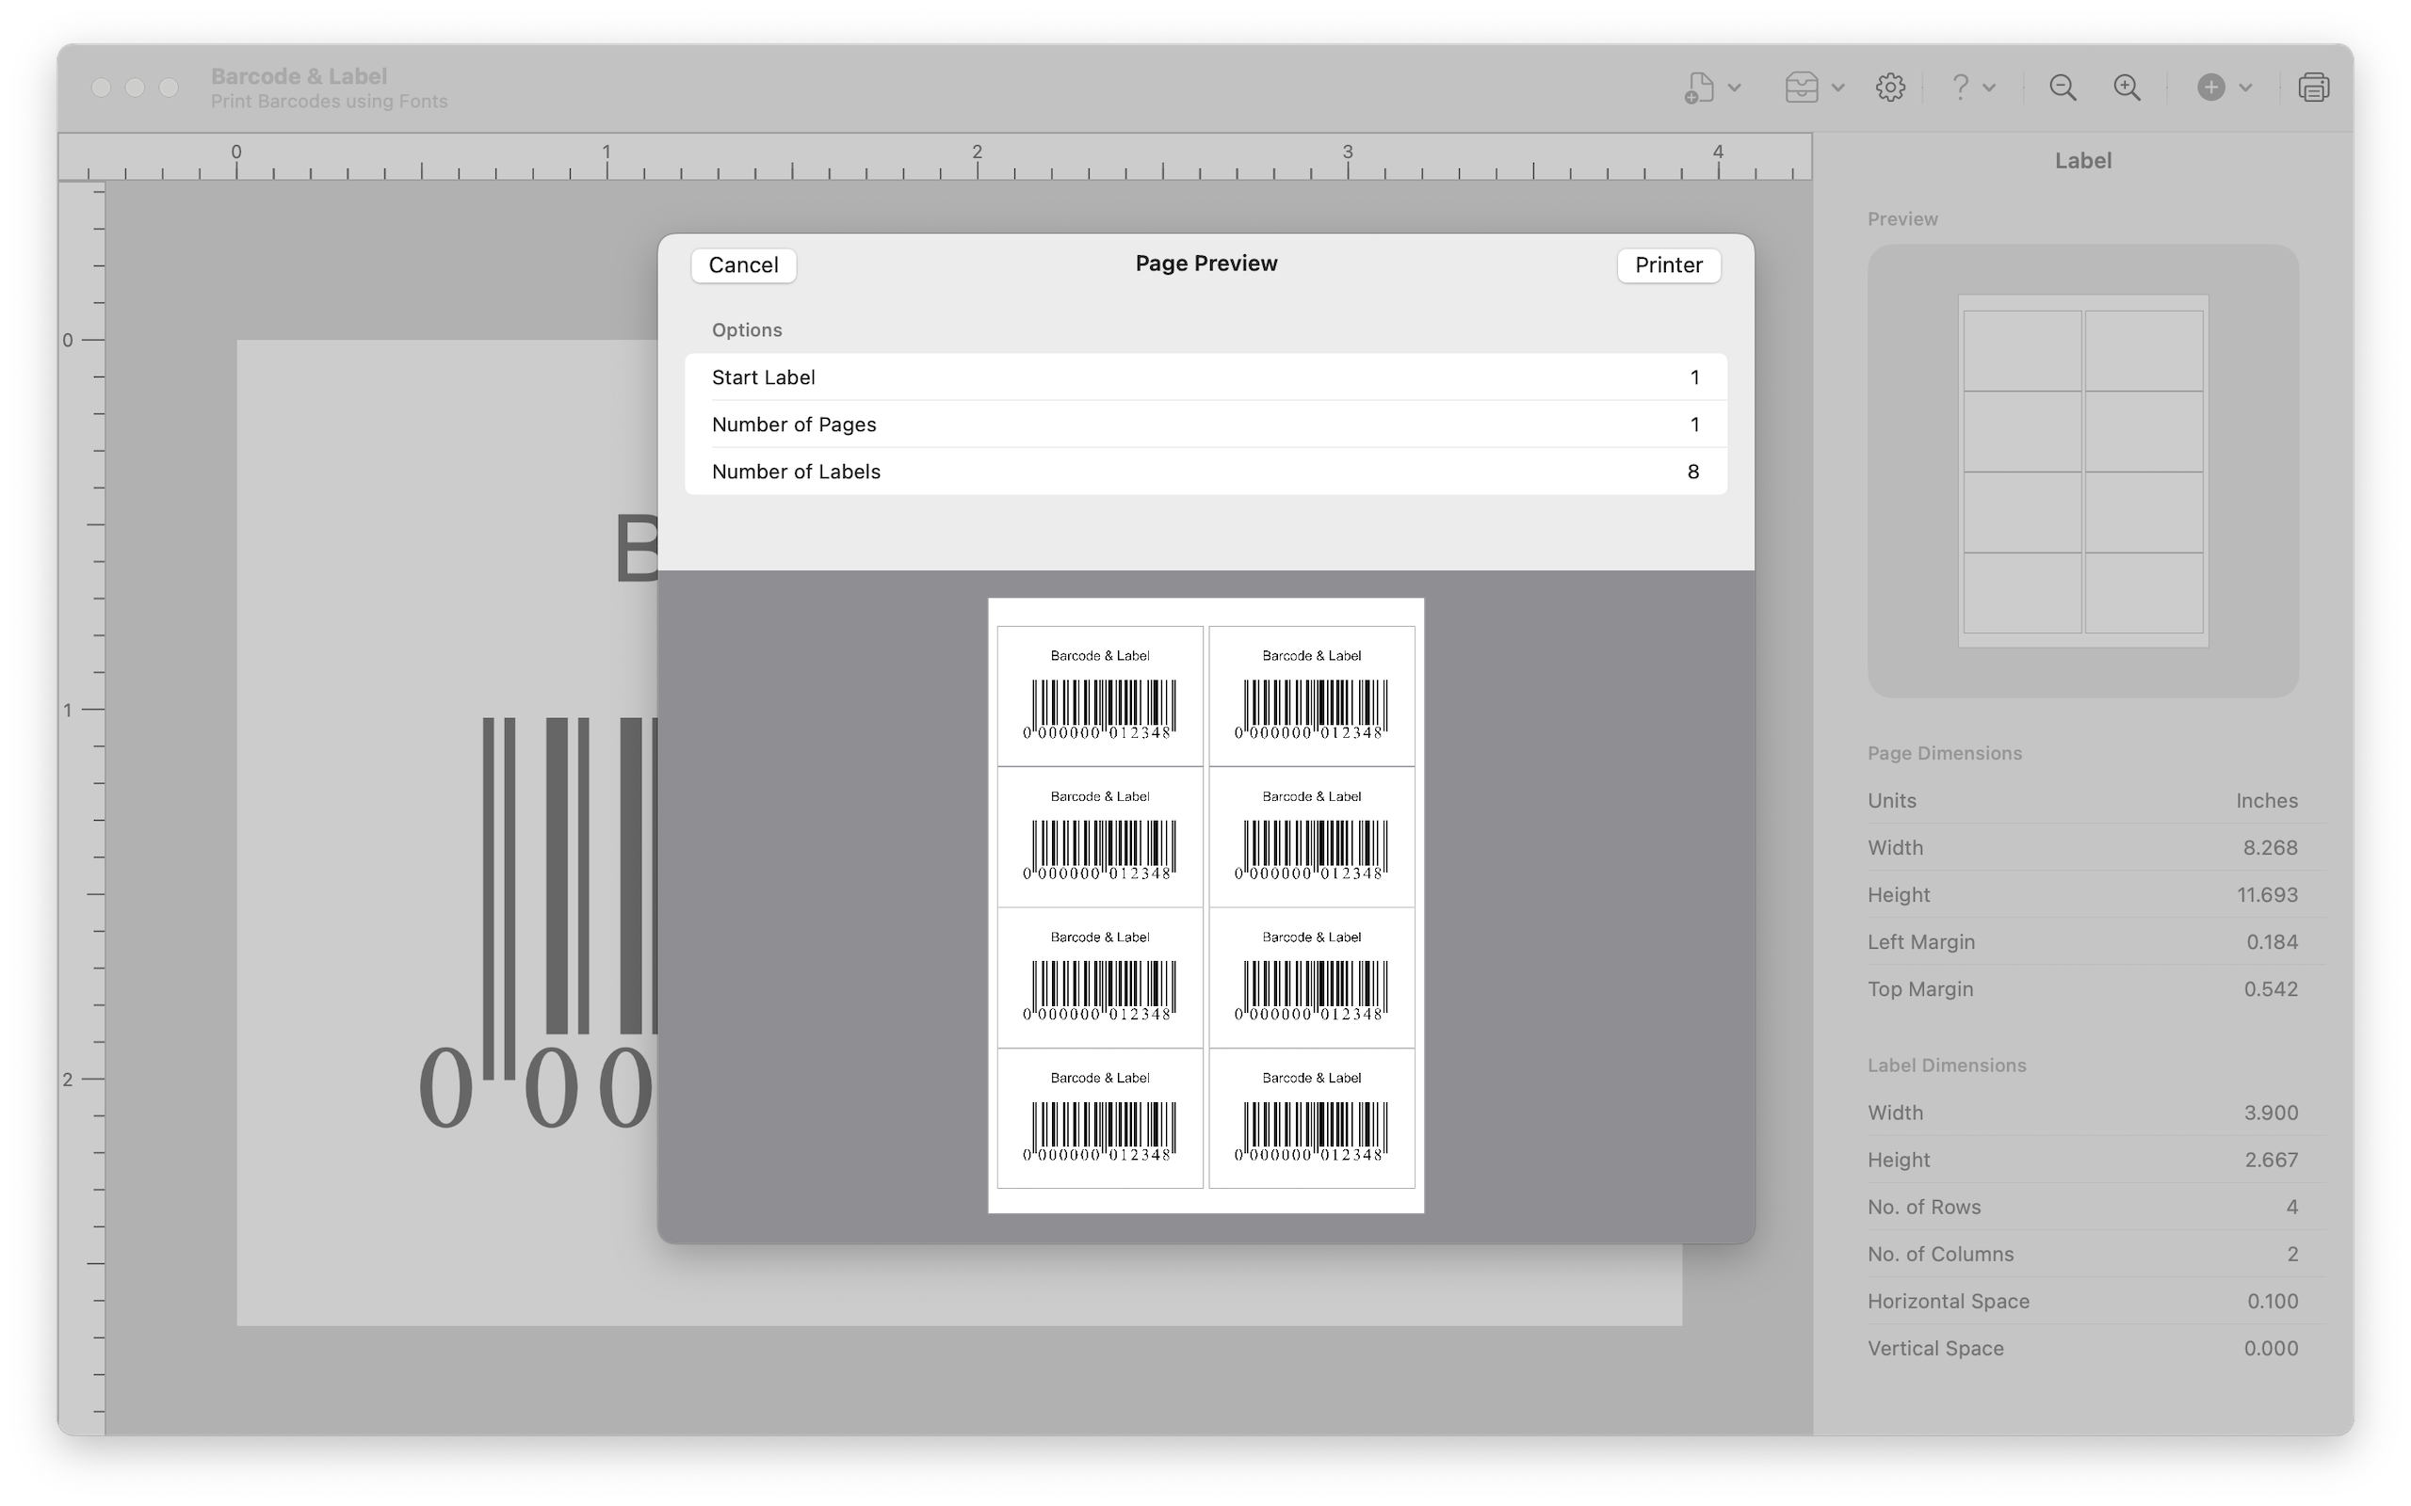The image size is (2411, 1506).
Task: Expand the tray library dropdown chevron
Action: 1838,88
